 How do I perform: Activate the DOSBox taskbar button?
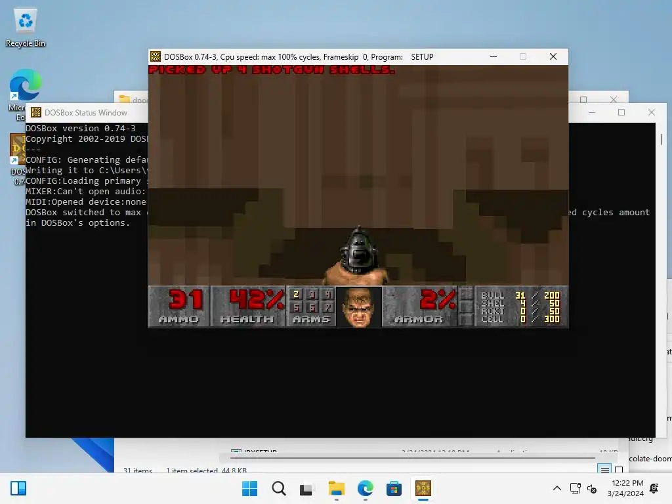click(423, 488)
